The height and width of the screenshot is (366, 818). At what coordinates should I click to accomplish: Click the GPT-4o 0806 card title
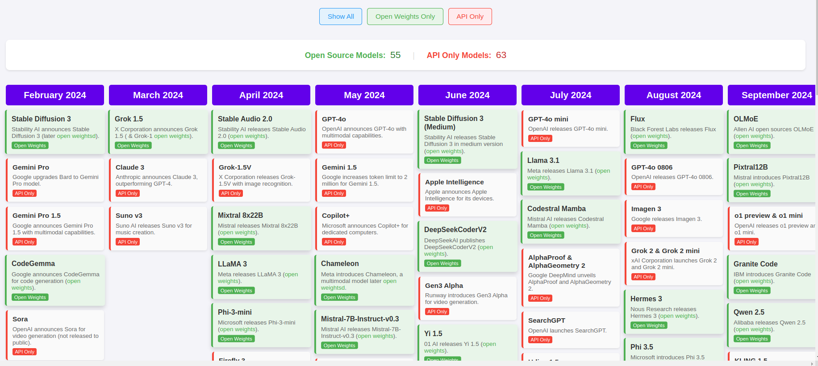click(652, 167)
